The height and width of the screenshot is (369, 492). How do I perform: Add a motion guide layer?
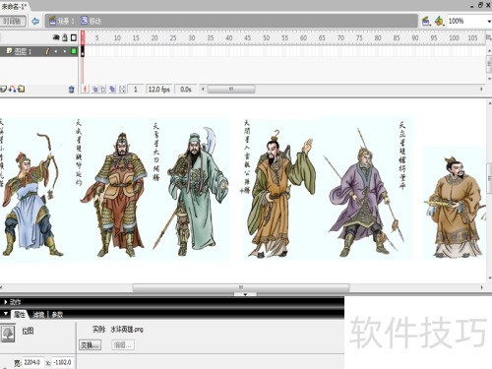13,89
